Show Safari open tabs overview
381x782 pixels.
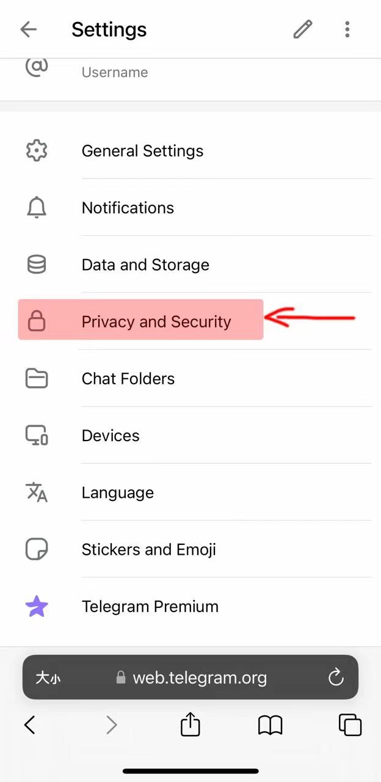(350, 725)
